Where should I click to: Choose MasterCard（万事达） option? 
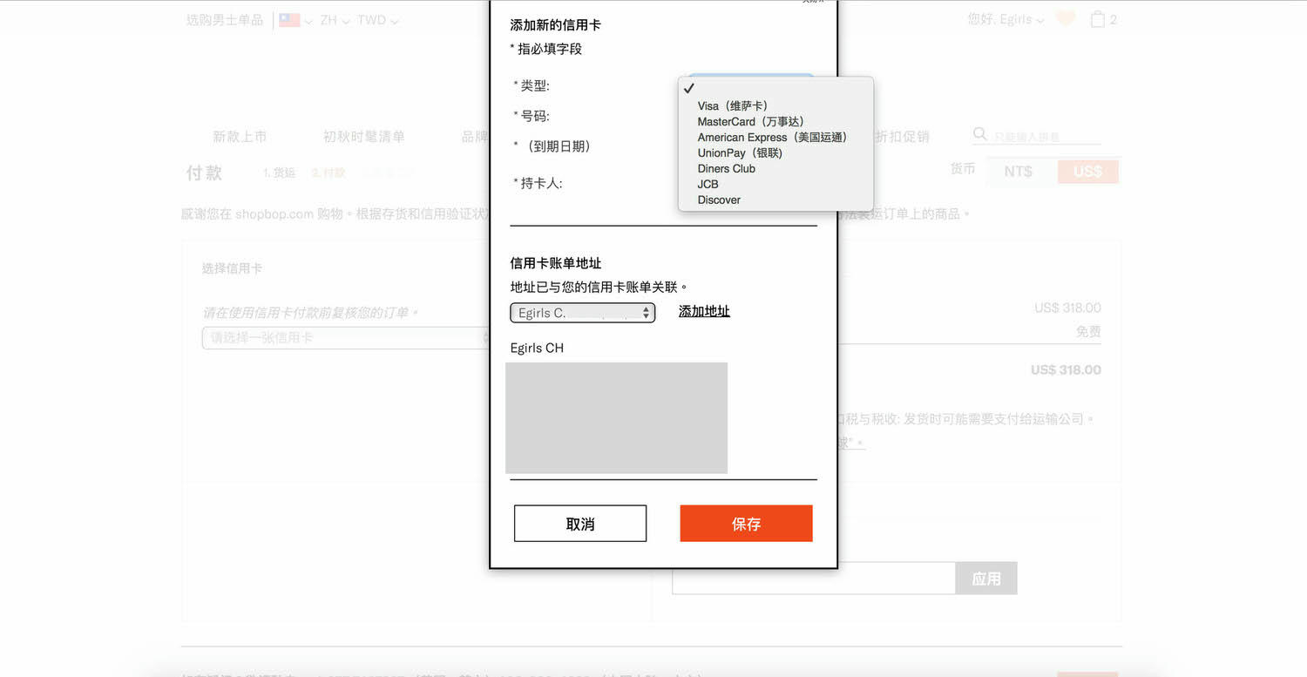click(750, 121)
